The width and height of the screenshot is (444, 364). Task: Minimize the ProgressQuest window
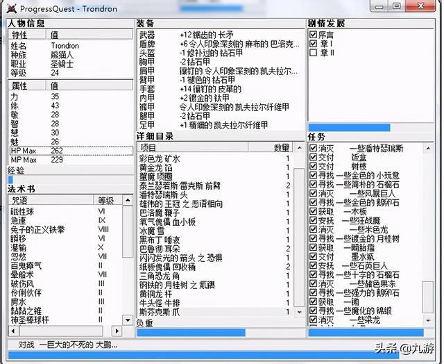(380, 6)
